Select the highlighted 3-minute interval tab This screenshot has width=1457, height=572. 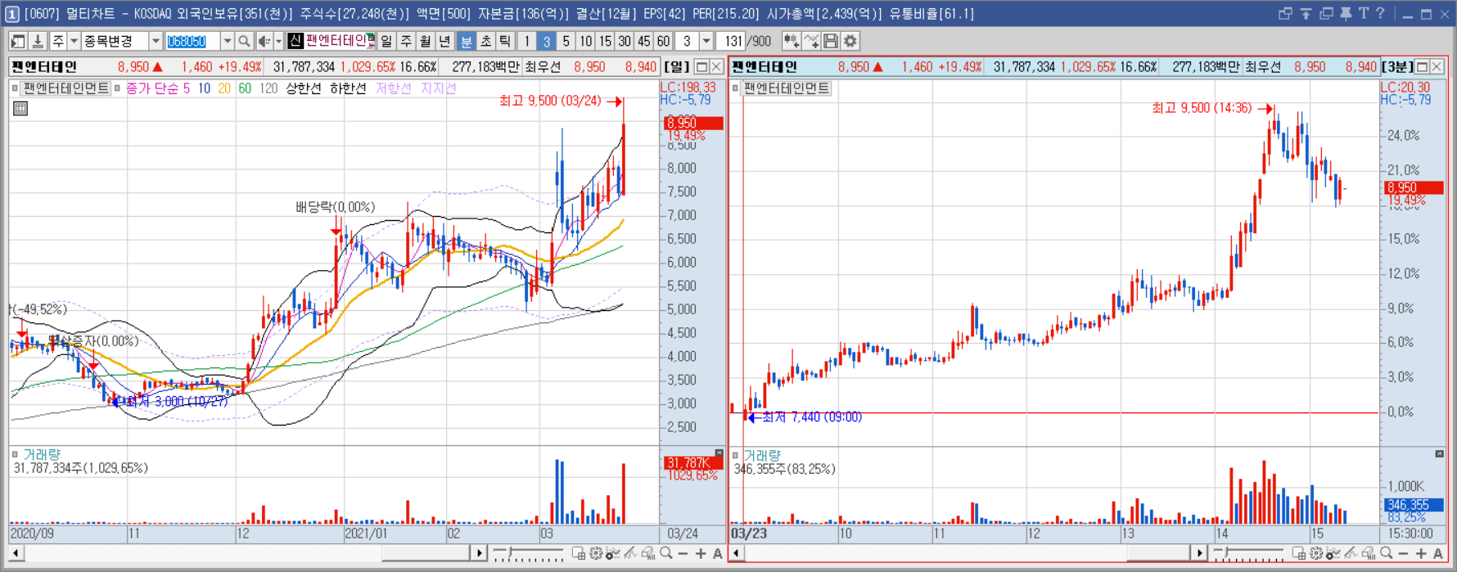tap(546, 41)
